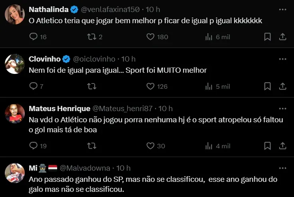Like Nathalinda's tweet with 180 likes
The width and height of the screenshot is (294, 197).
[x=150, y=37]
